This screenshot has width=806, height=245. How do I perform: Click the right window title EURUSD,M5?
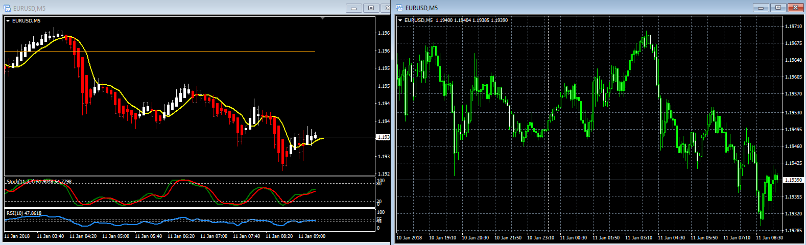(x=421, y=8)
